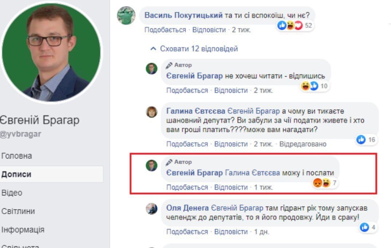The width and height of the screenshot is (391, 248).
Task: Click Василь Покутицький's avatar
Action: pyautogui.click(x=126, y=15)
